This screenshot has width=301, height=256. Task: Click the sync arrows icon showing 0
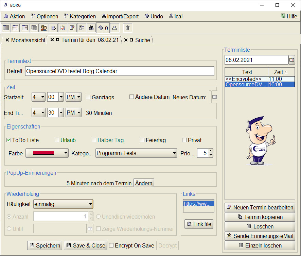click(x=103, y=28)
